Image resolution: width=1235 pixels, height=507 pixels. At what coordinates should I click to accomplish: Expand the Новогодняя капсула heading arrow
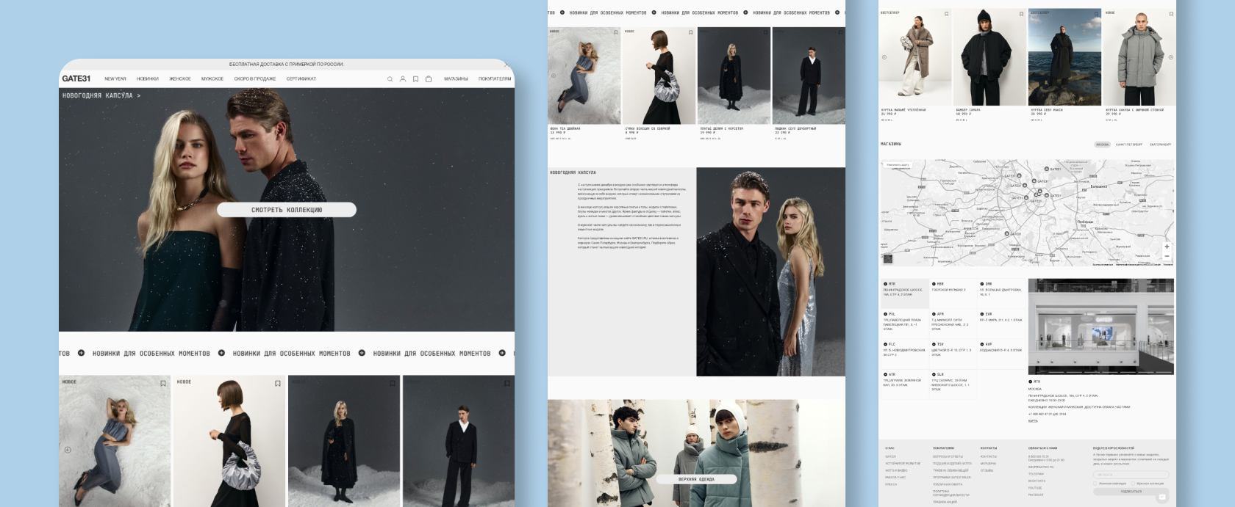[x=138, y=95]
